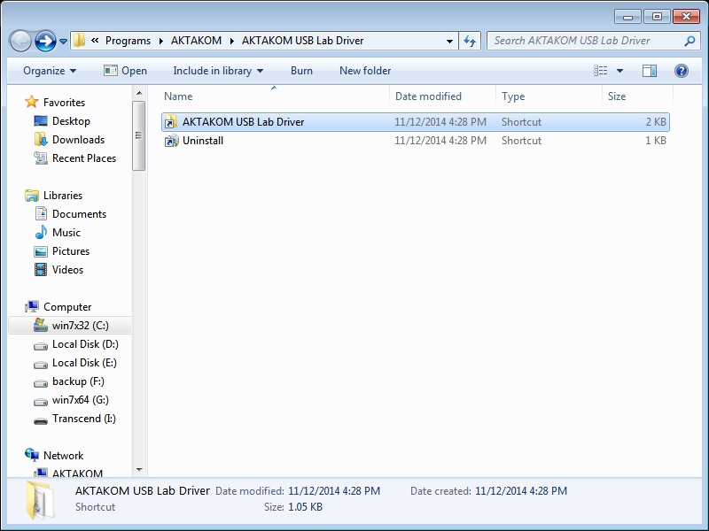Refresh the folder view

coord(470,41)
